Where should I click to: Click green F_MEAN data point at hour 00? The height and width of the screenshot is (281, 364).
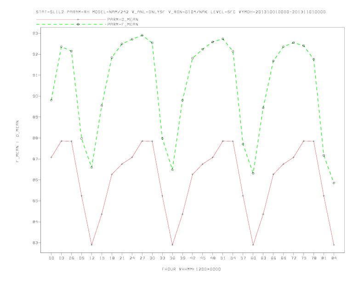tap(51, 100)
